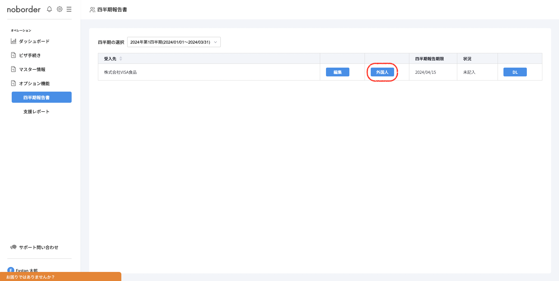Select 四半期報告書 in the sidebar

click(x=42, y=97)
